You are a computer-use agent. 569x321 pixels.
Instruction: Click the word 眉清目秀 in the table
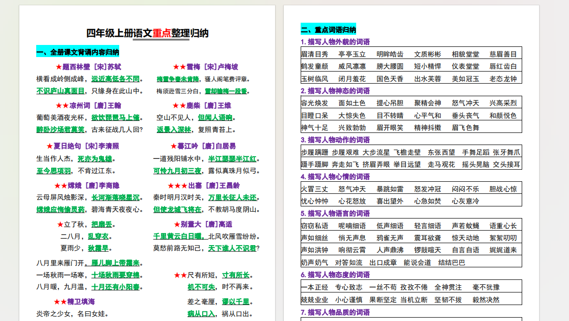[315, 55]
